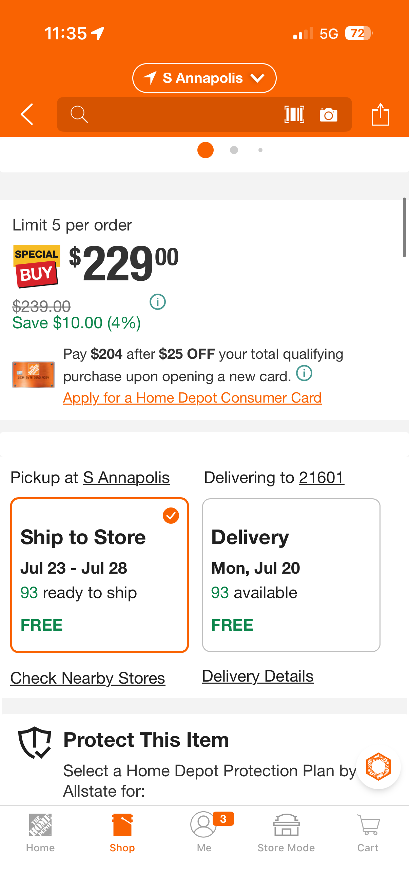Open the barcode scanner icon

click(x=294, y=114)
